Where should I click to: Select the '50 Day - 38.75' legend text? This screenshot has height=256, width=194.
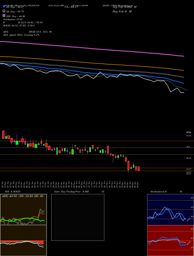tap(15, 12)
